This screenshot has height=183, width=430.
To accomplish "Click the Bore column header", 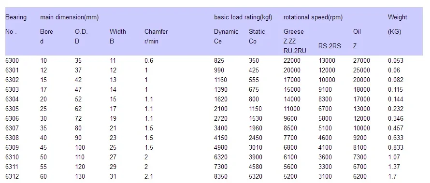I will click(46, 32).
